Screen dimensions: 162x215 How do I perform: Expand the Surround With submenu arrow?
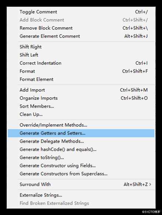coord(150,184)
